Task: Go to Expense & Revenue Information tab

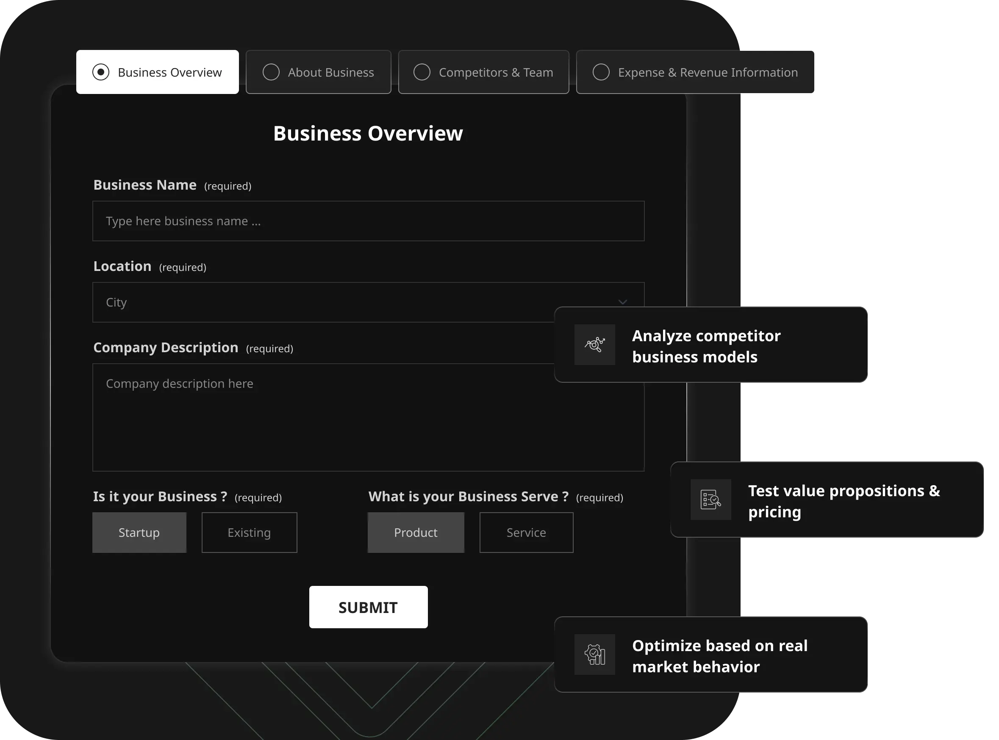Action: click(x=708, y=72)
